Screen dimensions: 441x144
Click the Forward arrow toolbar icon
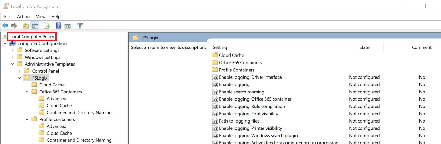14,26
